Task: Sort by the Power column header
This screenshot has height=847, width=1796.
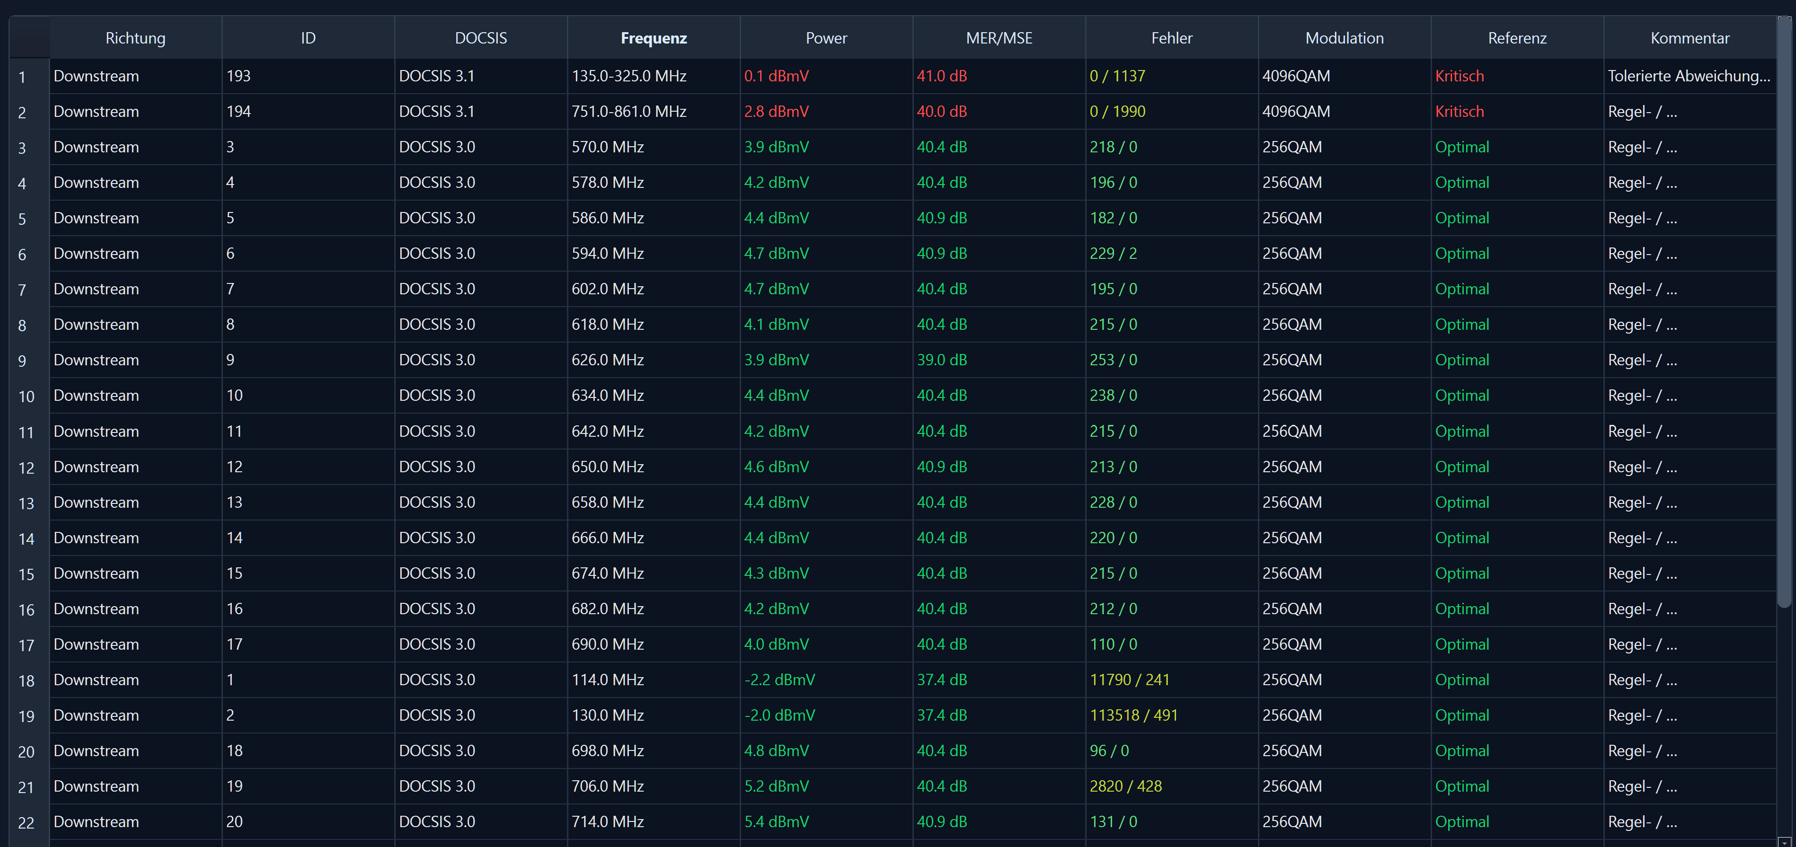Action: pos(826,38)
